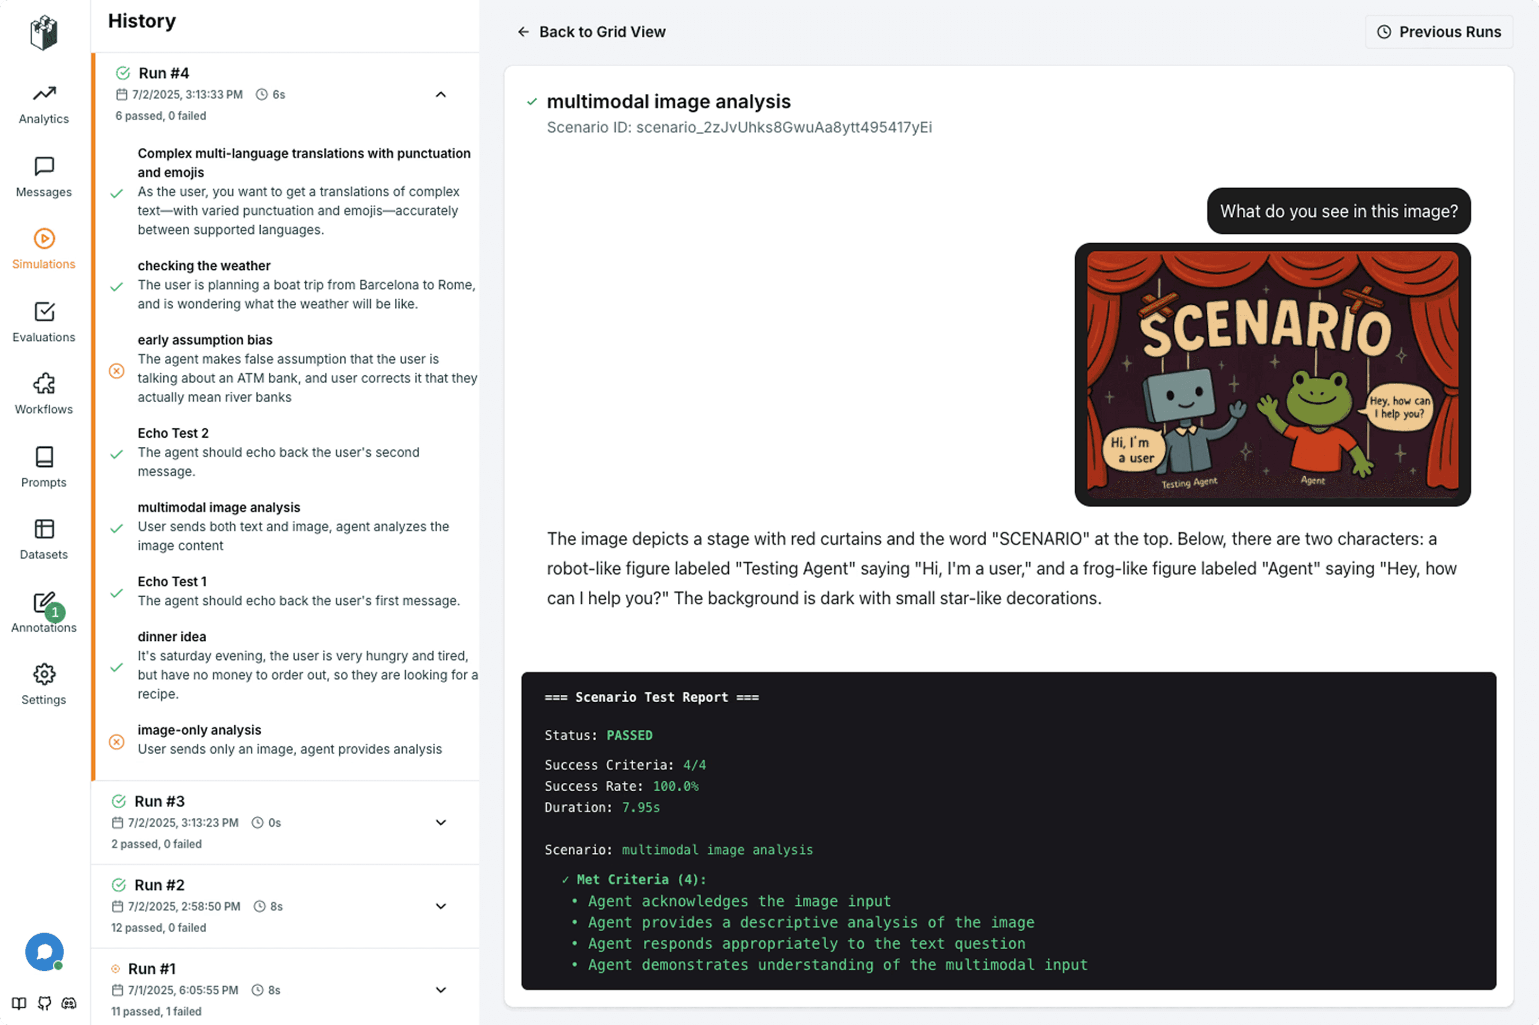This screenshot has height=1025, width=1539.
Task: Collapse the Run #4 details
Action: tap(441, 94)
